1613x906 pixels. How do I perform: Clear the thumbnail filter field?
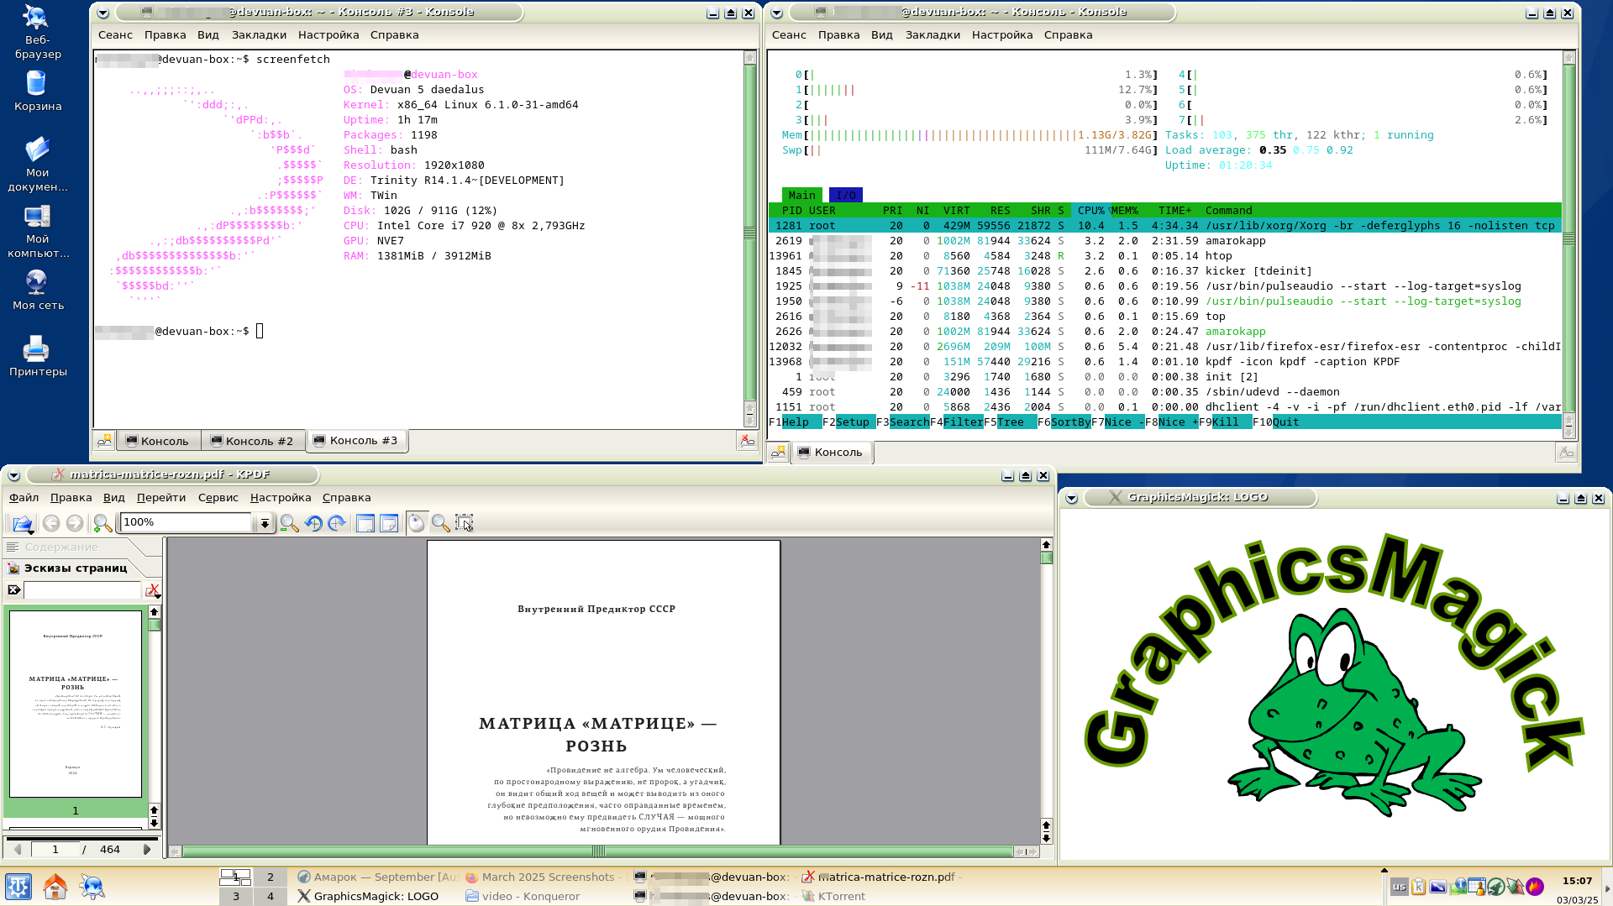[x=14, y=590]
